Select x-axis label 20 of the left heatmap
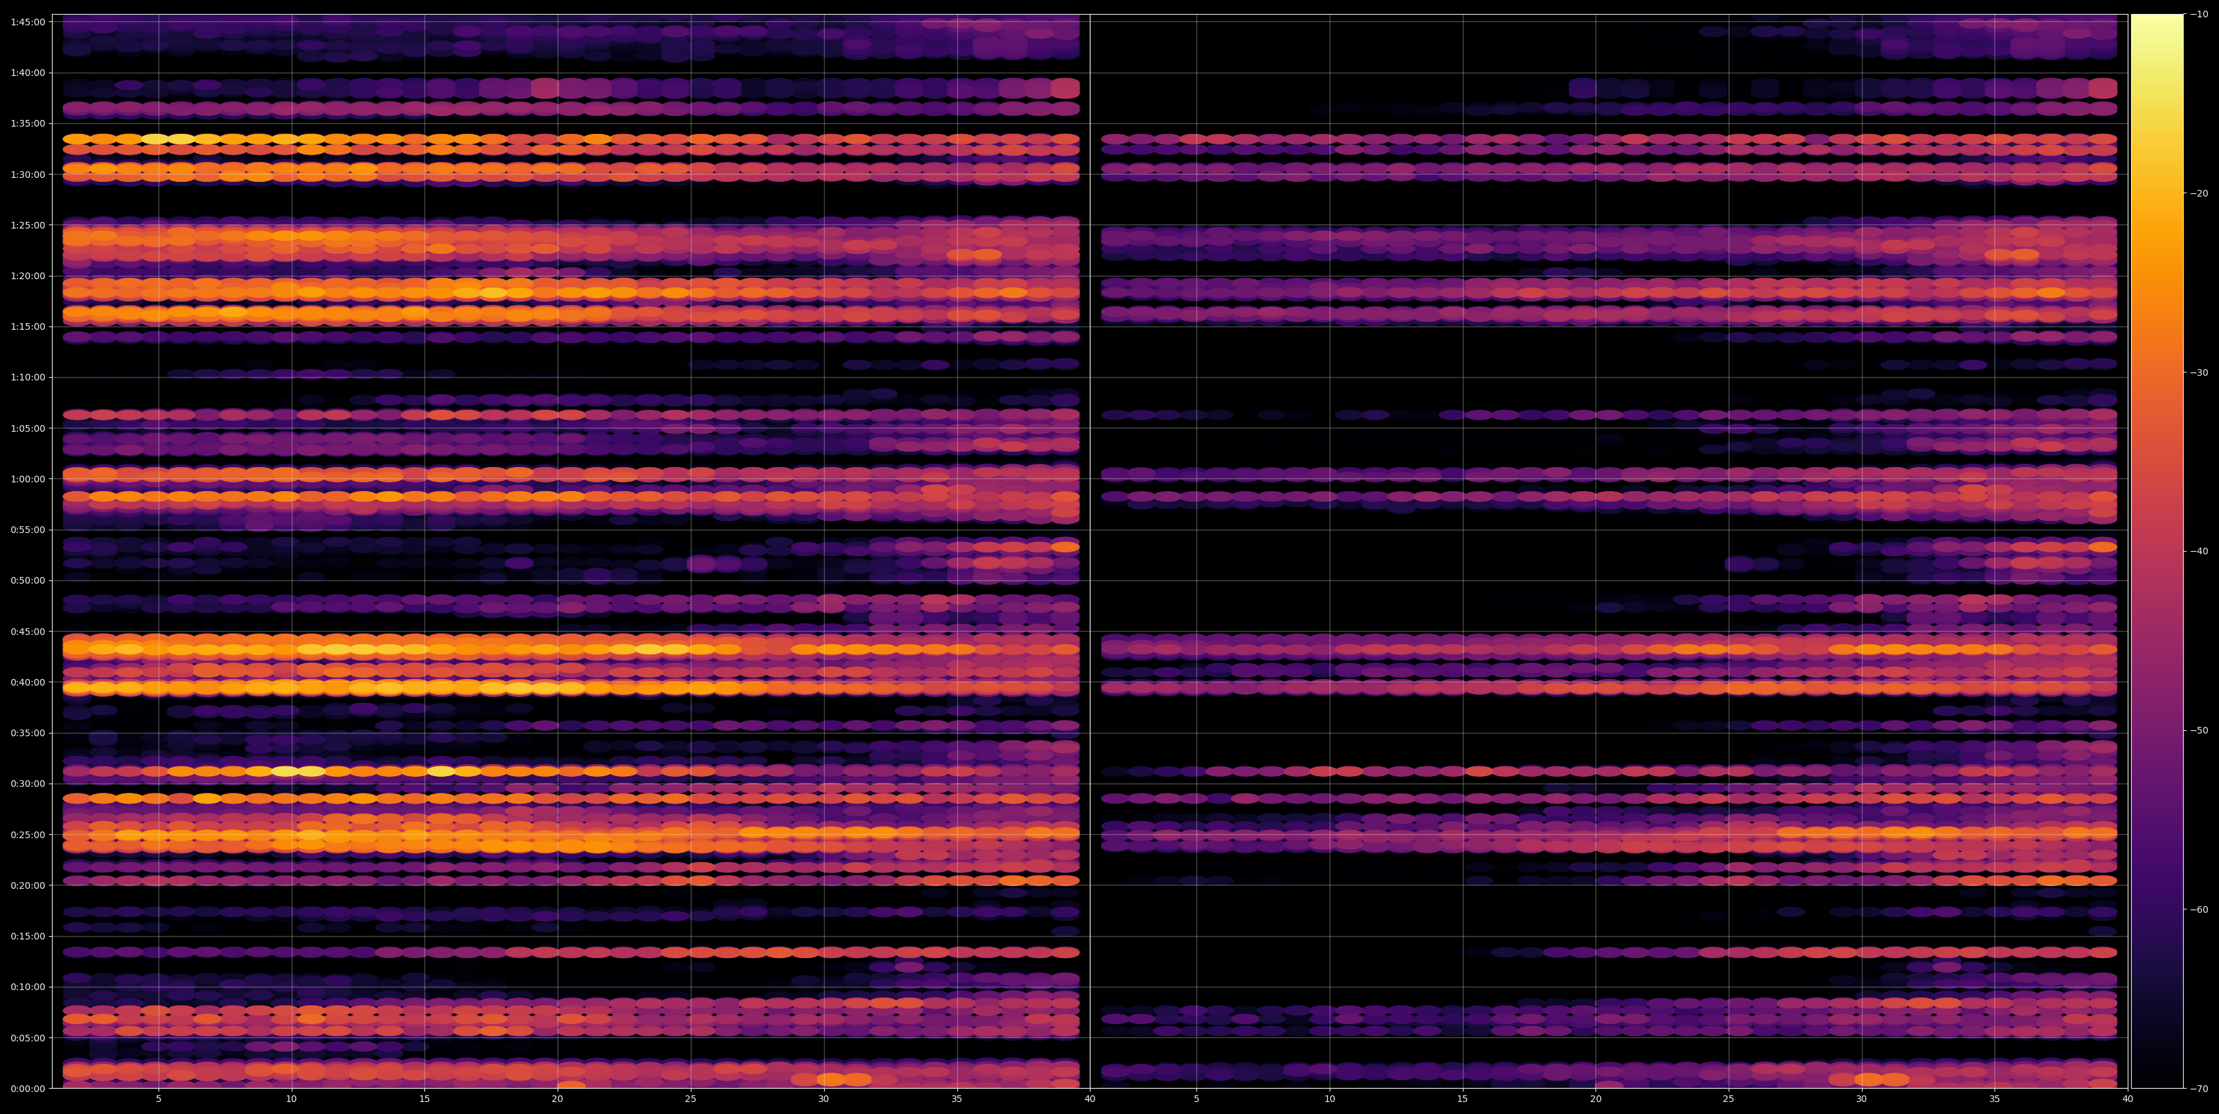This screenshot has width=2219, height=1114. click(558, 1099)
